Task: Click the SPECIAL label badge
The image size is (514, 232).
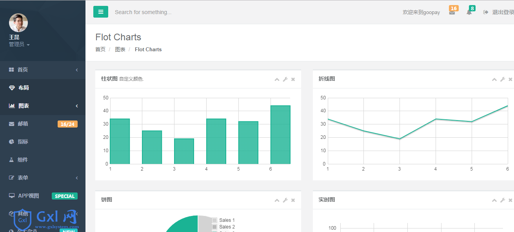Action: (x=65, y=196)
